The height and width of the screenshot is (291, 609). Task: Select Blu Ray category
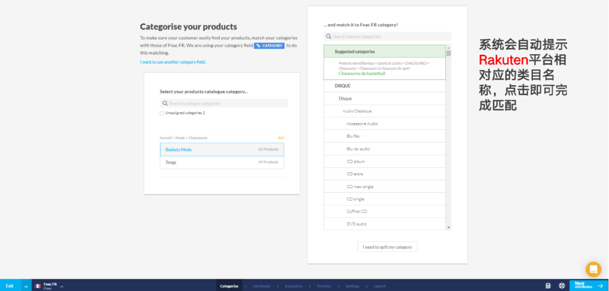(385, 136)
